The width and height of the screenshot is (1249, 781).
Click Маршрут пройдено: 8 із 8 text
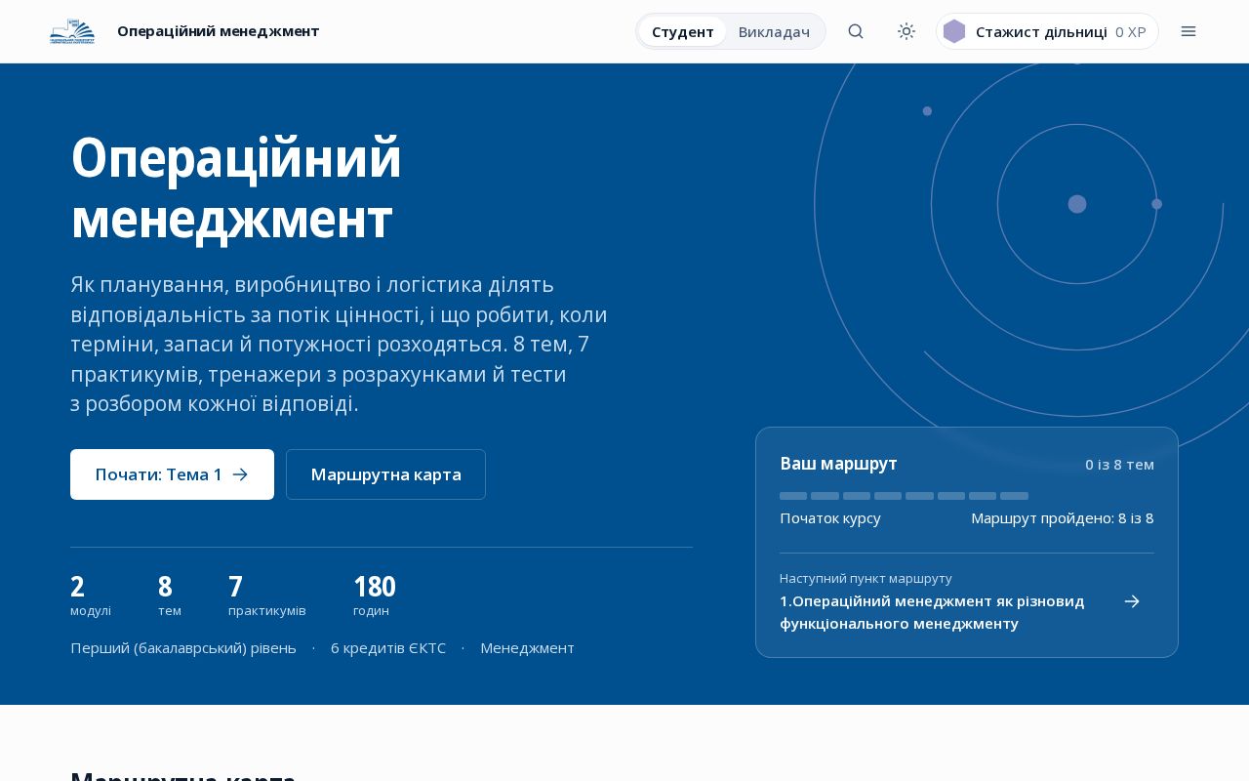coord(1063,518)
